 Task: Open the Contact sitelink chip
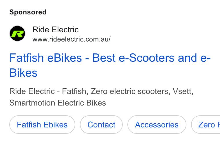pyautogui.click(x=101, y=125)
